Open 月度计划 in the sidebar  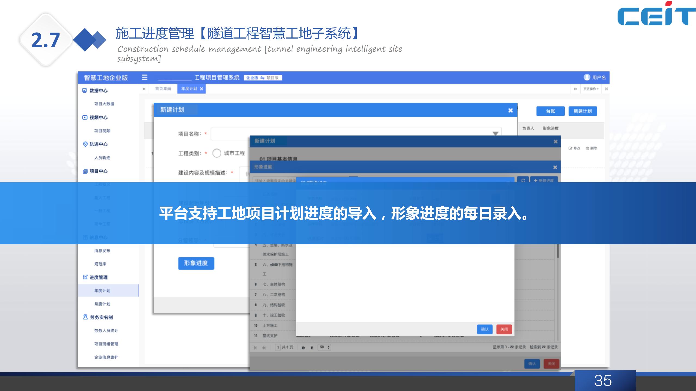(102, 304)
